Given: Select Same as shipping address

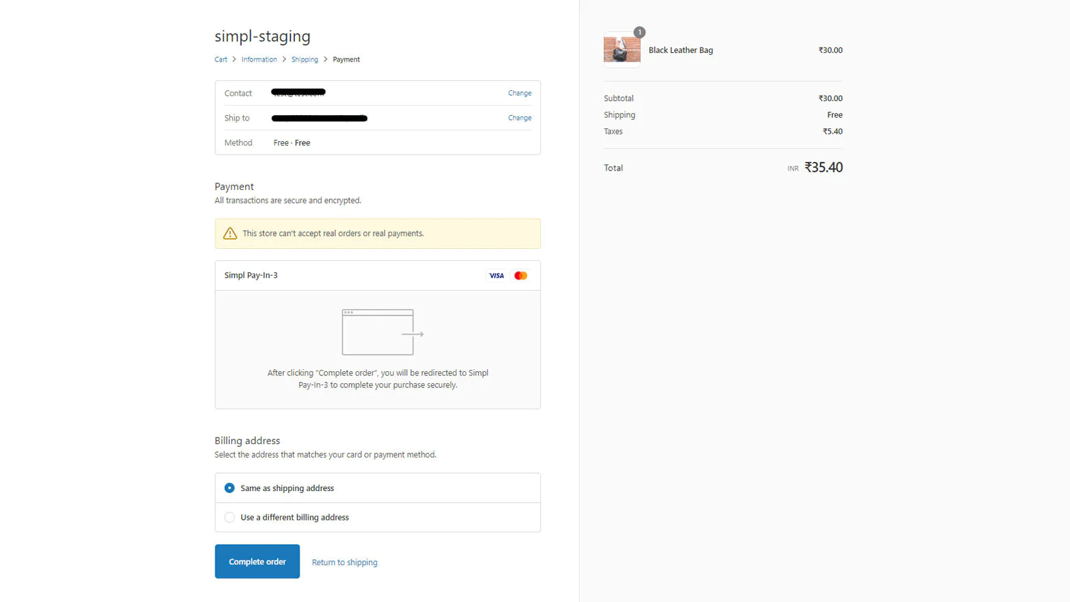Looking at the screenshot, I should [x=378, y=488].
